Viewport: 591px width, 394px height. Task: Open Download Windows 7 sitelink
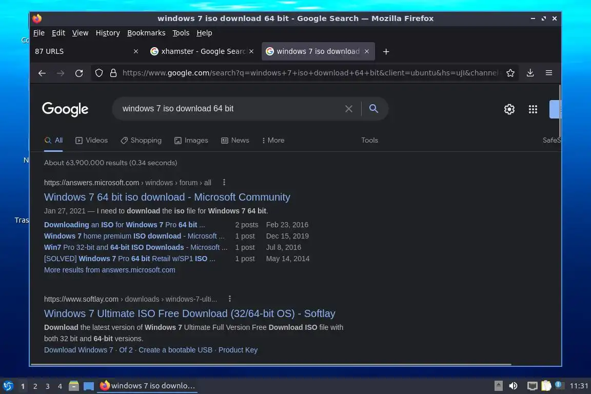[x=78, y=350]
